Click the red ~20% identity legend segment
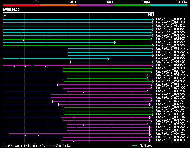Viewport: 190px width, 148px height. tap(21, 5)
